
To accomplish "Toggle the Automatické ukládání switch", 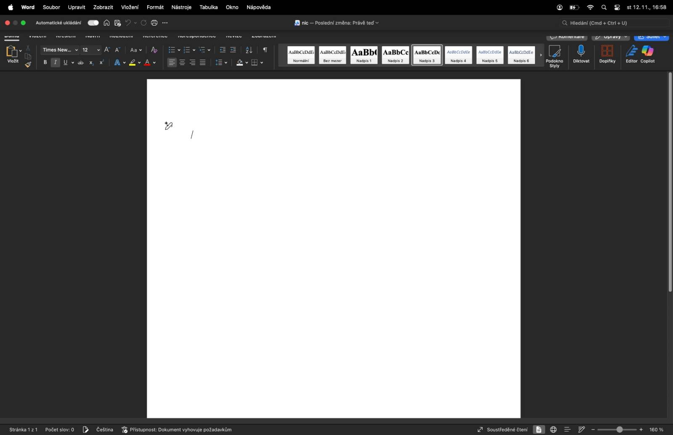I will point(93,23).
